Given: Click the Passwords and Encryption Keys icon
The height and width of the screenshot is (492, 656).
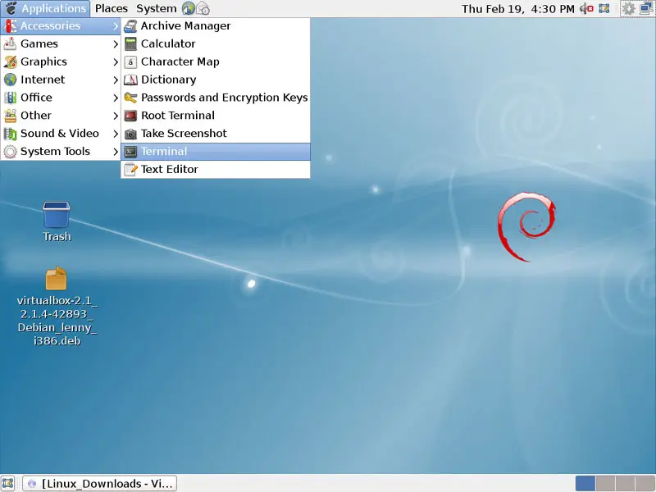Looking at the screenshot, I should (130, 98).
